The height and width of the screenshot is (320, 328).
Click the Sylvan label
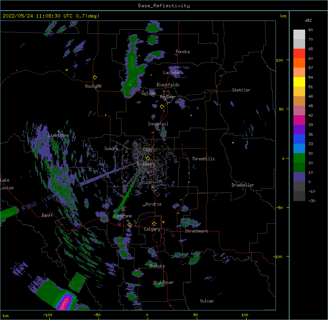coord(149,93)
